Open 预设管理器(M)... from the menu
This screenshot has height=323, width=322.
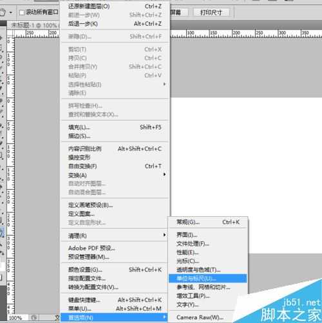pos(115,257)
